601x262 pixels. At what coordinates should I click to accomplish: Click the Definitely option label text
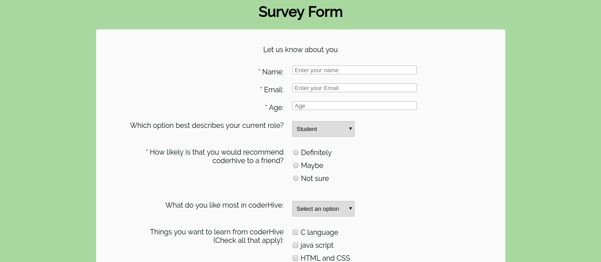click(x=316, y=152)
